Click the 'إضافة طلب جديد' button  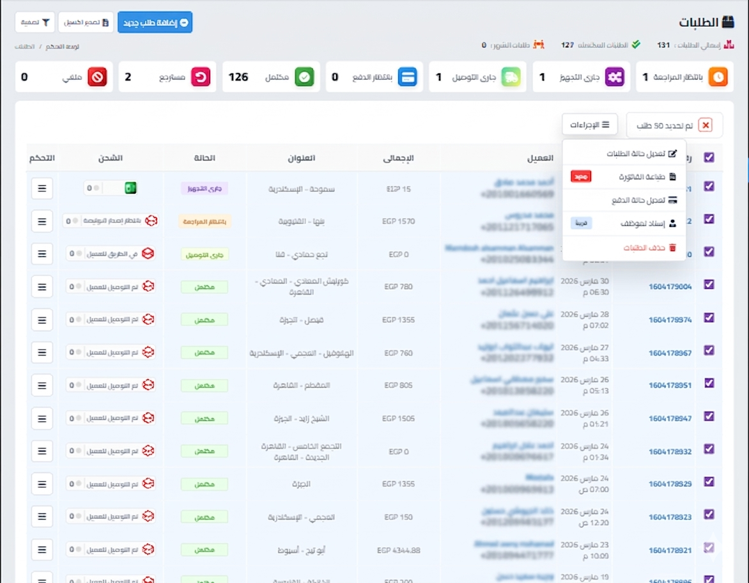pos(155,22)
